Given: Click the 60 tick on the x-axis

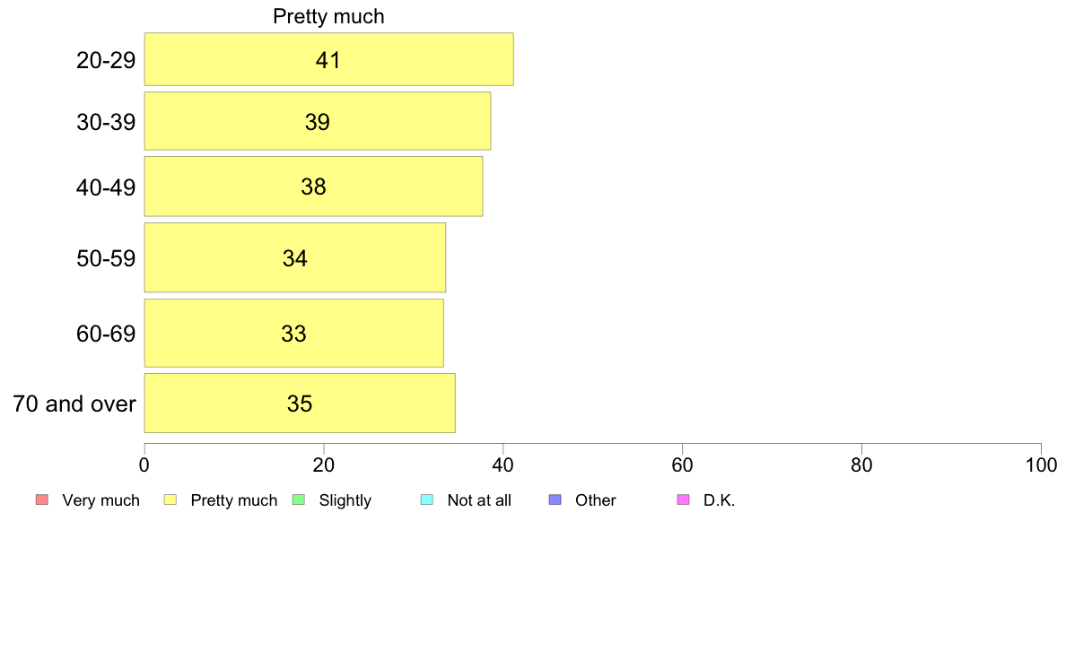Looking at the screenshot, I should point(682,465).
